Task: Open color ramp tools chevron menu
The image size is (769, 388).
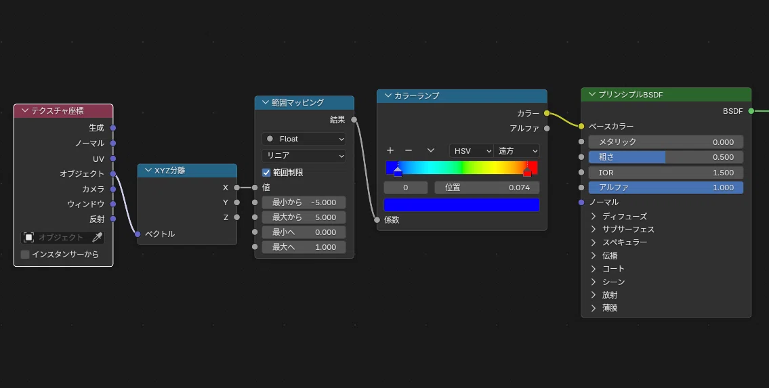Action: click(431, 150)
